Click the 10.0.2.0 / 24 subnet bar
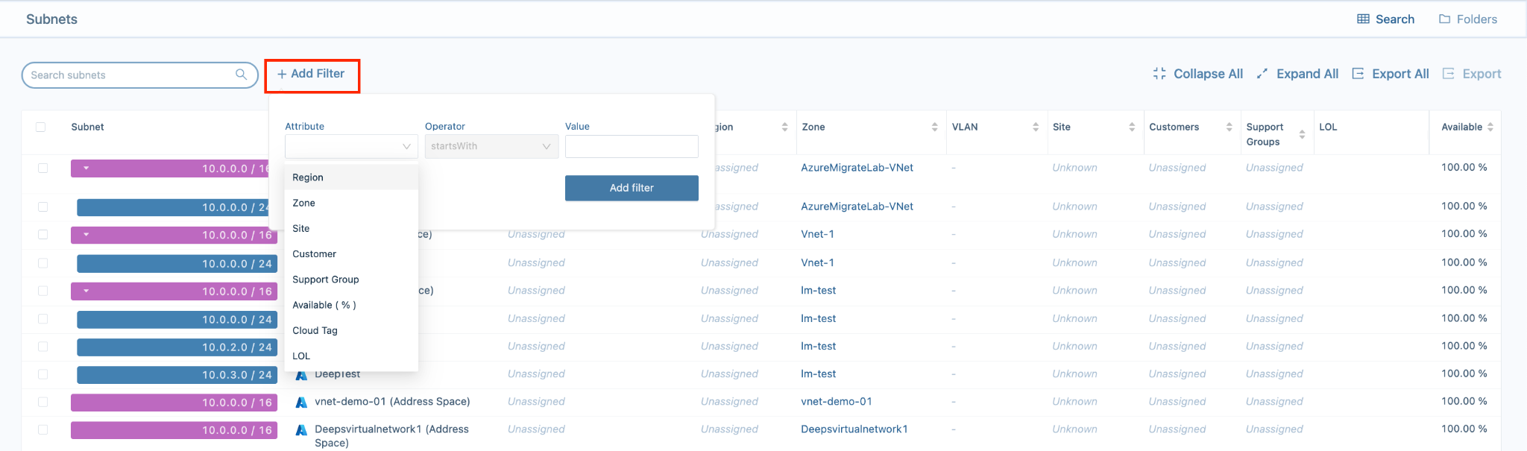Viewport: 1527px width, 451px height. [x=177, y=347]
